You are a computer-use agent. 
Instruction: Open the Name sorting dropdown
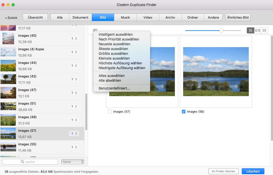tap(73, 161)
